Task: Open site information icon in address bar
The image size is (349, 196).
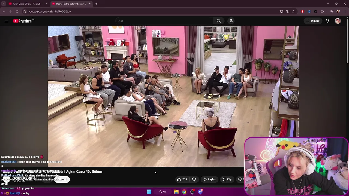Action: click(25, 11)
